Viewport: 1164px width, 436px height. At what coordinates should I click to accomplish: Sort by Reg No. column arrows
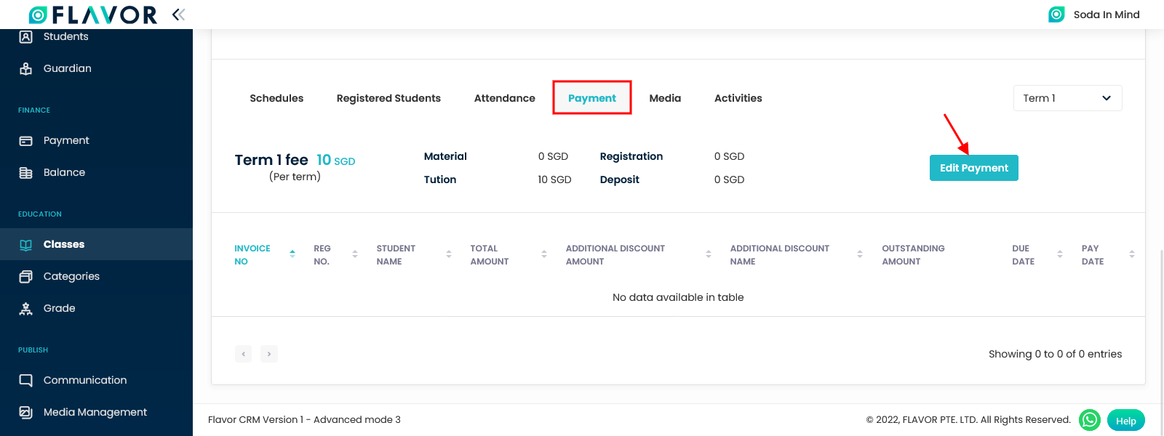pos(355,254)
